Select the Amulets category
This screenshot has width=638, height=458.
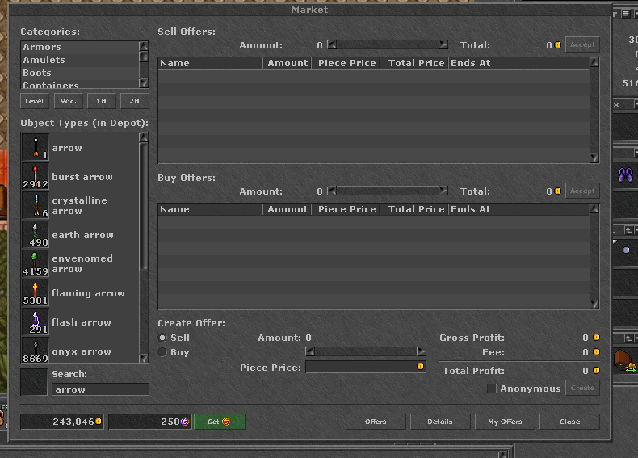coord(80,60)
